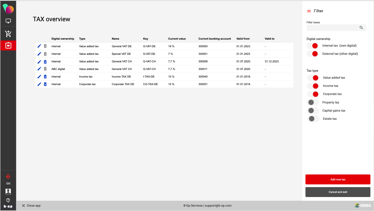Click the Filter taxes search field
374x211 pixels.
pyautogui.click(x=332, y=28)
